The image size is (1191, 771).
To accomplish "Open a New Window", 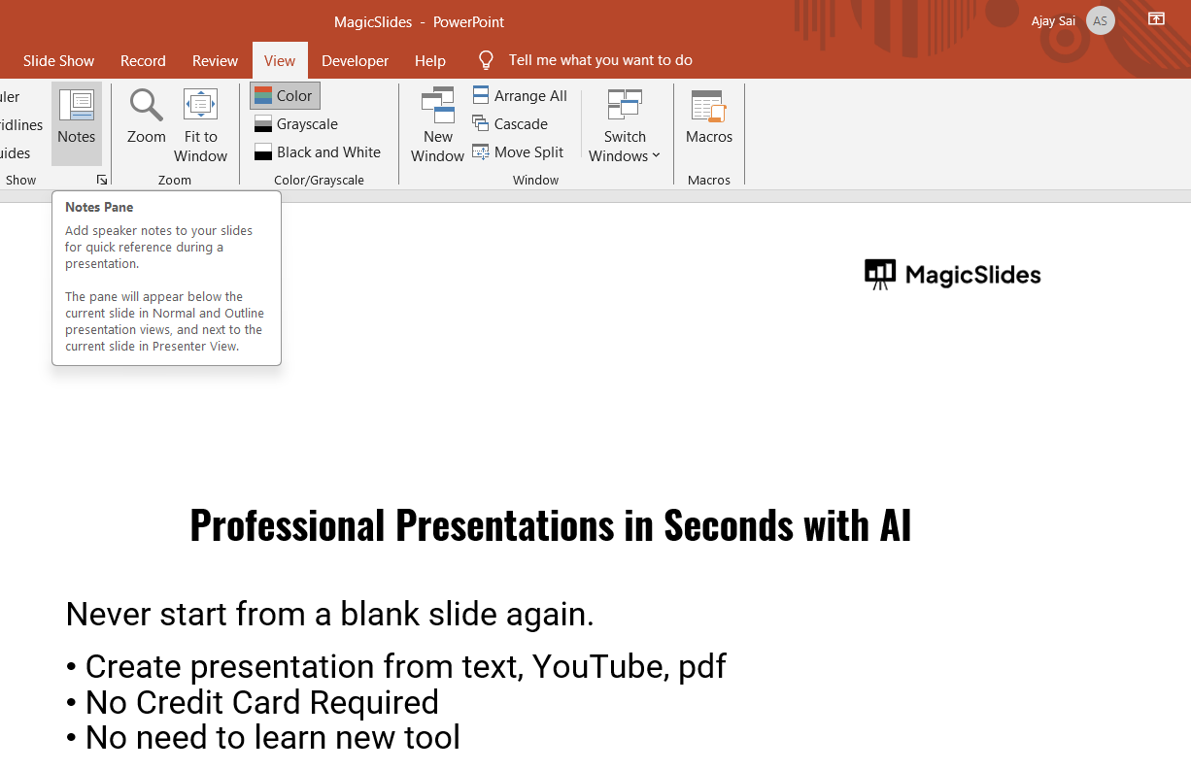I will tap(437, 123).
